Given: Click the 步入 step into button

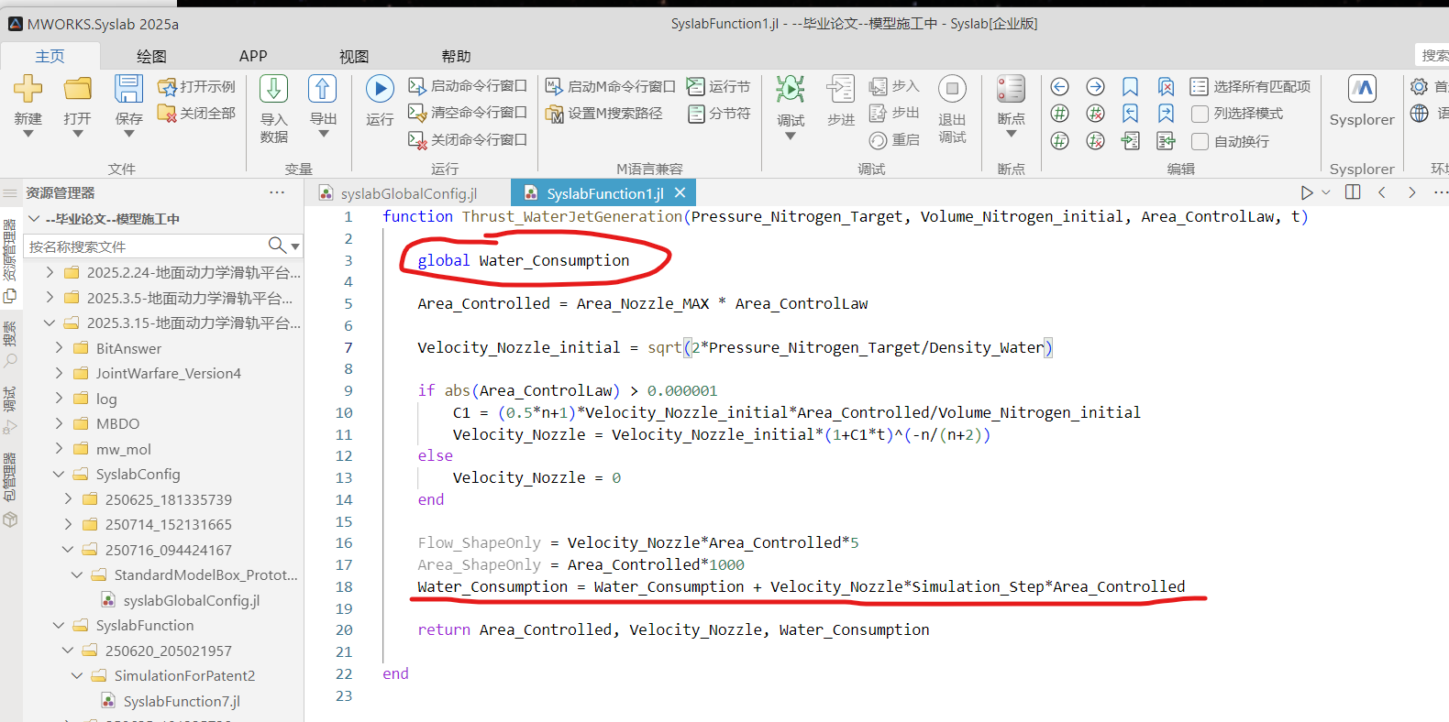Looking at the screenshot, I should pyautogui.click(x=893, y=85).
